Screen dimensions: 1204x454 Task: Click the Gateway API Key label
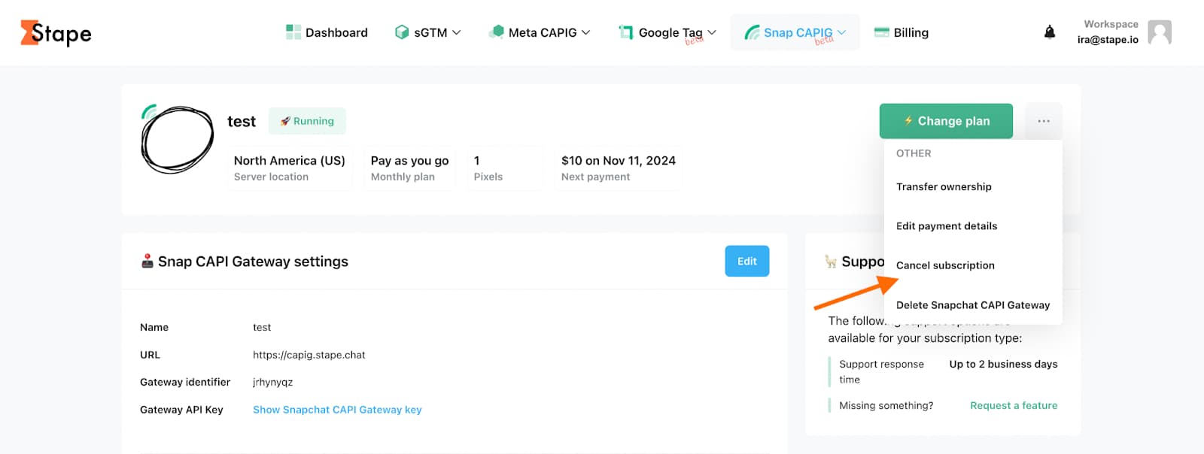tap(181, 410)
